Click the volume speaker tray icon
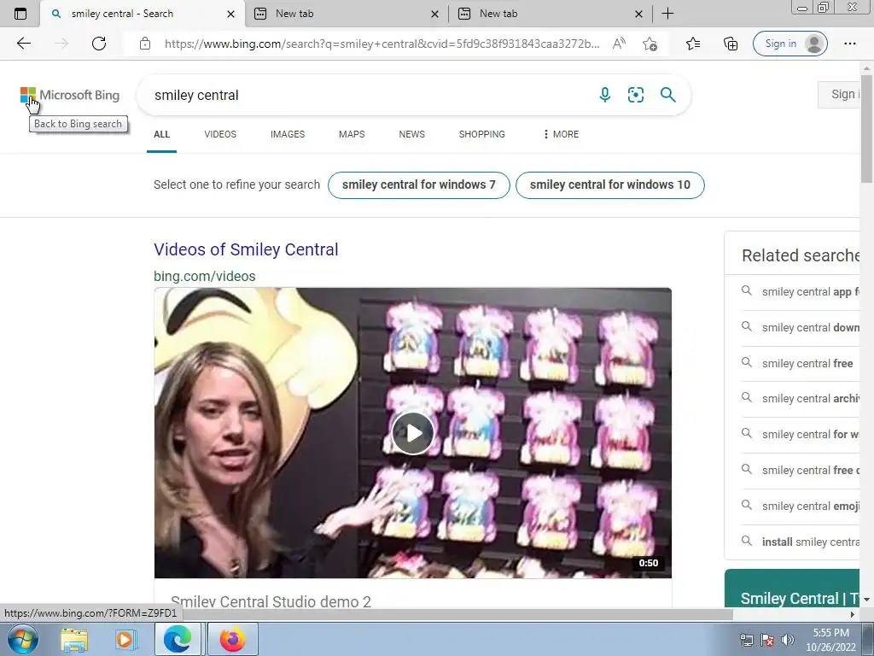The width and height of the screenshot is (874, 656). point(788,640)
